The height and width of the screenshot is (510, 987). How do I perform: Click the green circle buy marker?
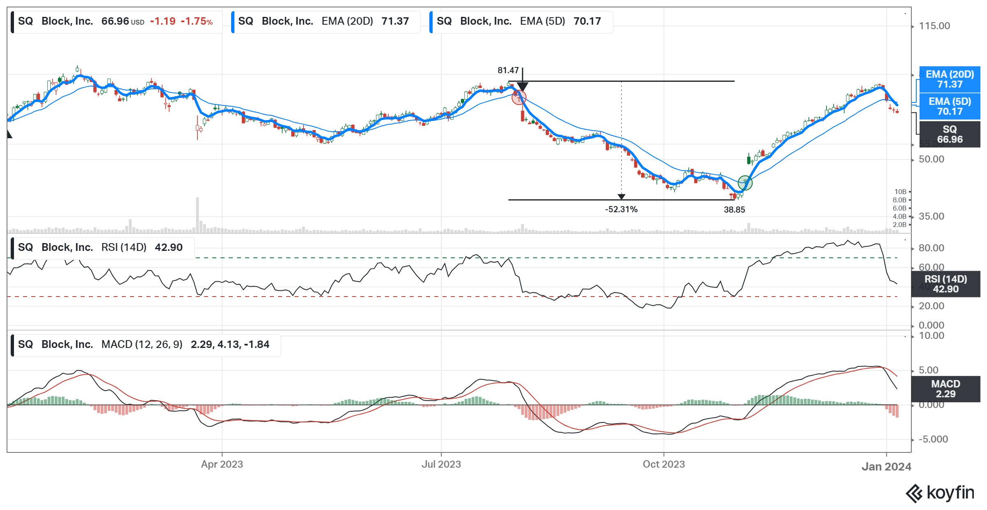coord(745,183)
